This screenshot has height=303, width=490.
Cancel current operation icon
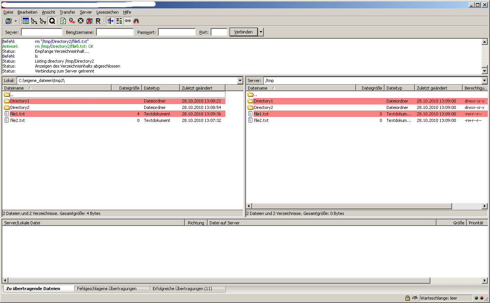point(80,21)
